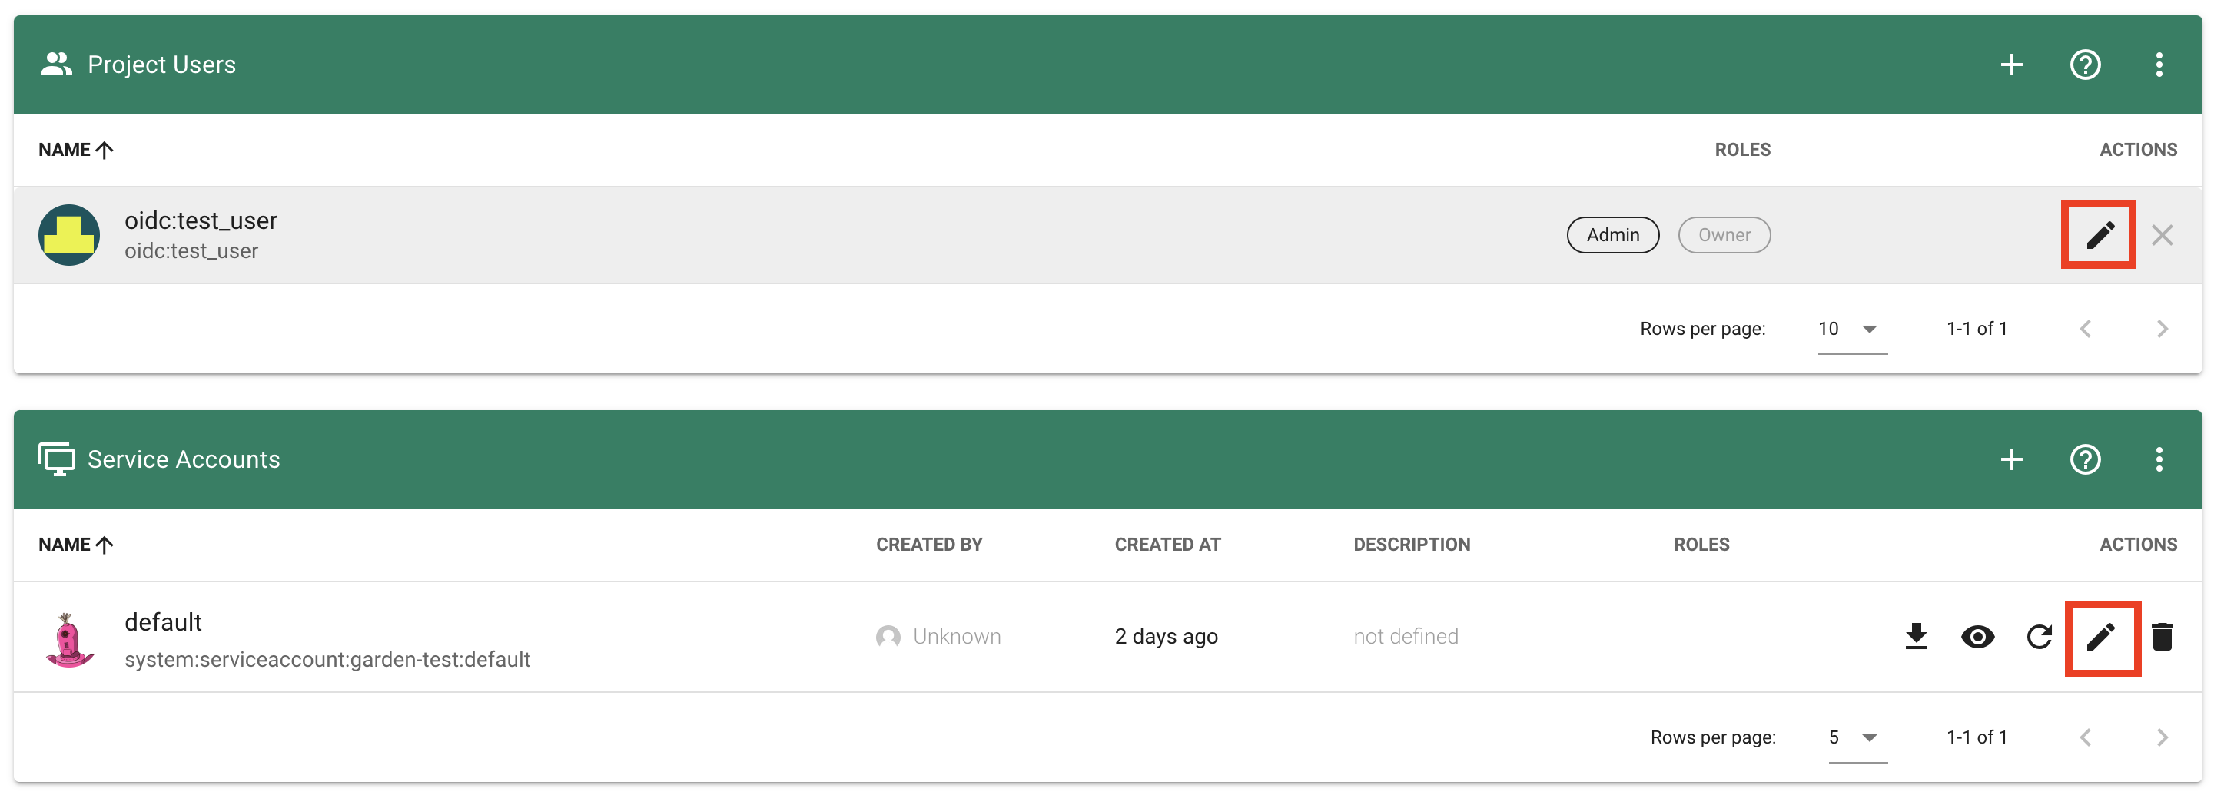Click the Project Users people icon
2224x805 pixels.
pos(55,63)
